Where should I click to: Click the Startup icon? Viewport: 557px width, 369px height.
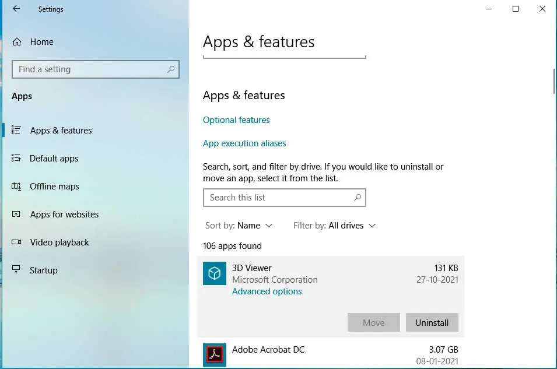pos(16,270)
